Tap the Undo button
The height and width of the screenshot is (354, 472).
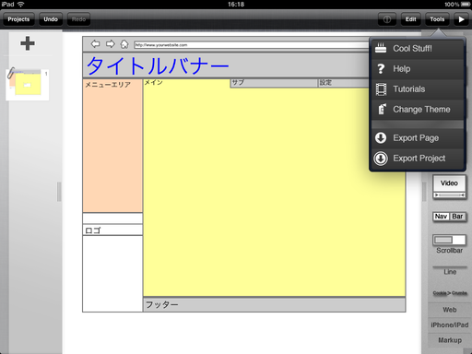(51, 19)
